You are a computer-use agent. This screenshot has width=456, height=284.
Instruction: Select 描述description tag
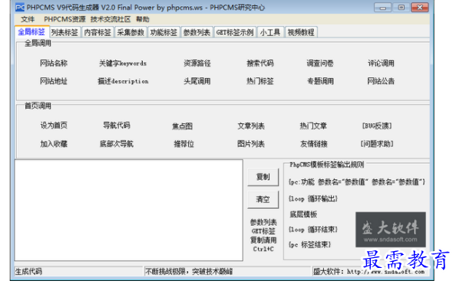(x=123, y=81)
